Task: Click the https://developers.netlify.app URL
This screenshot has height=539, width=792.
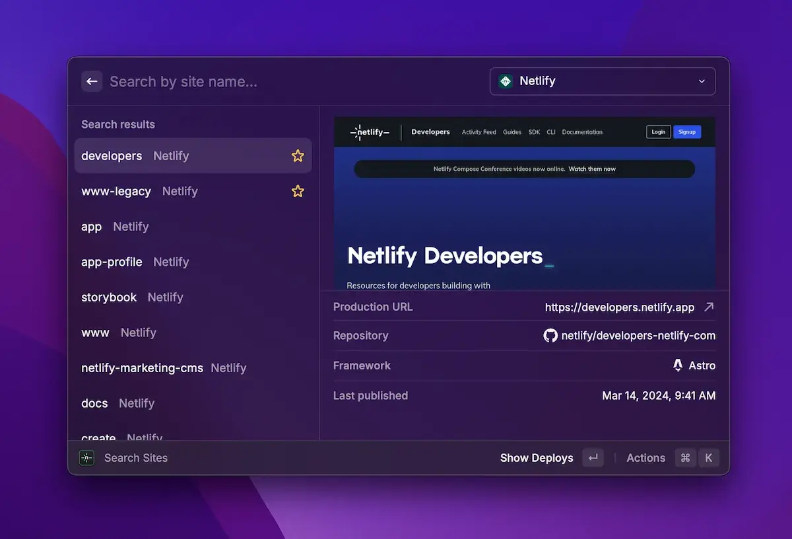Action: (x=620, y=307)
